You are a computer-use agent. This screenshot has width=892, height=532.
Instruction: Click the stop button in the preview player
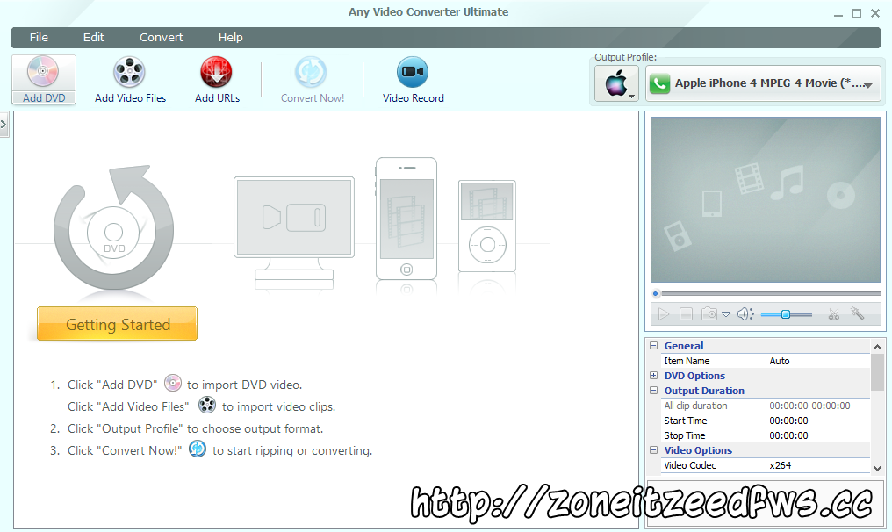686,314
